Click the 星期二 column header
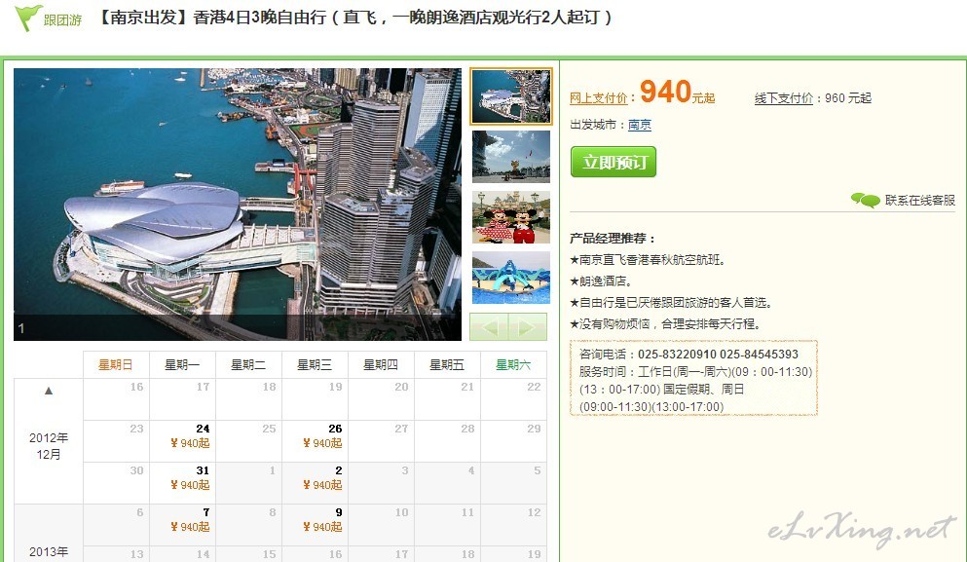This screenshot has height=562, width=967. pos(248,364)
